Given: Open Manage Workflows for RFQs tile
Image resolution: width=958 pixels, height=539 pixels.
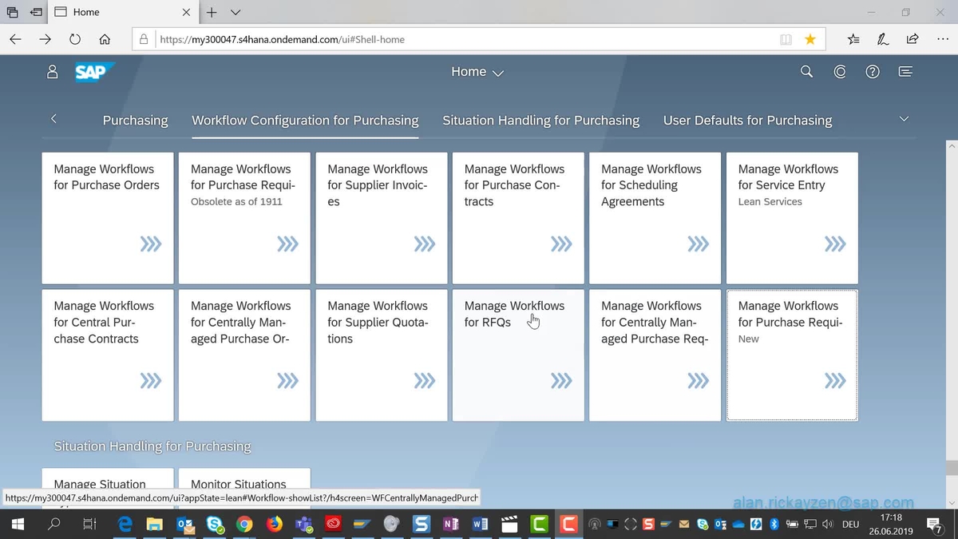Looking at the screenshot, I should click(518, 355).
